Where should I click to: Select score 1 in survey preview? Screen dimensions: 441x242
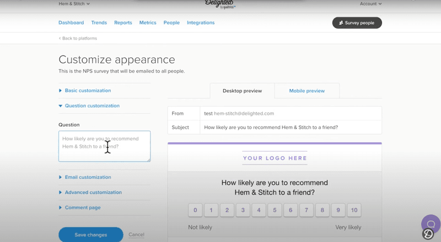click(211, 210)
